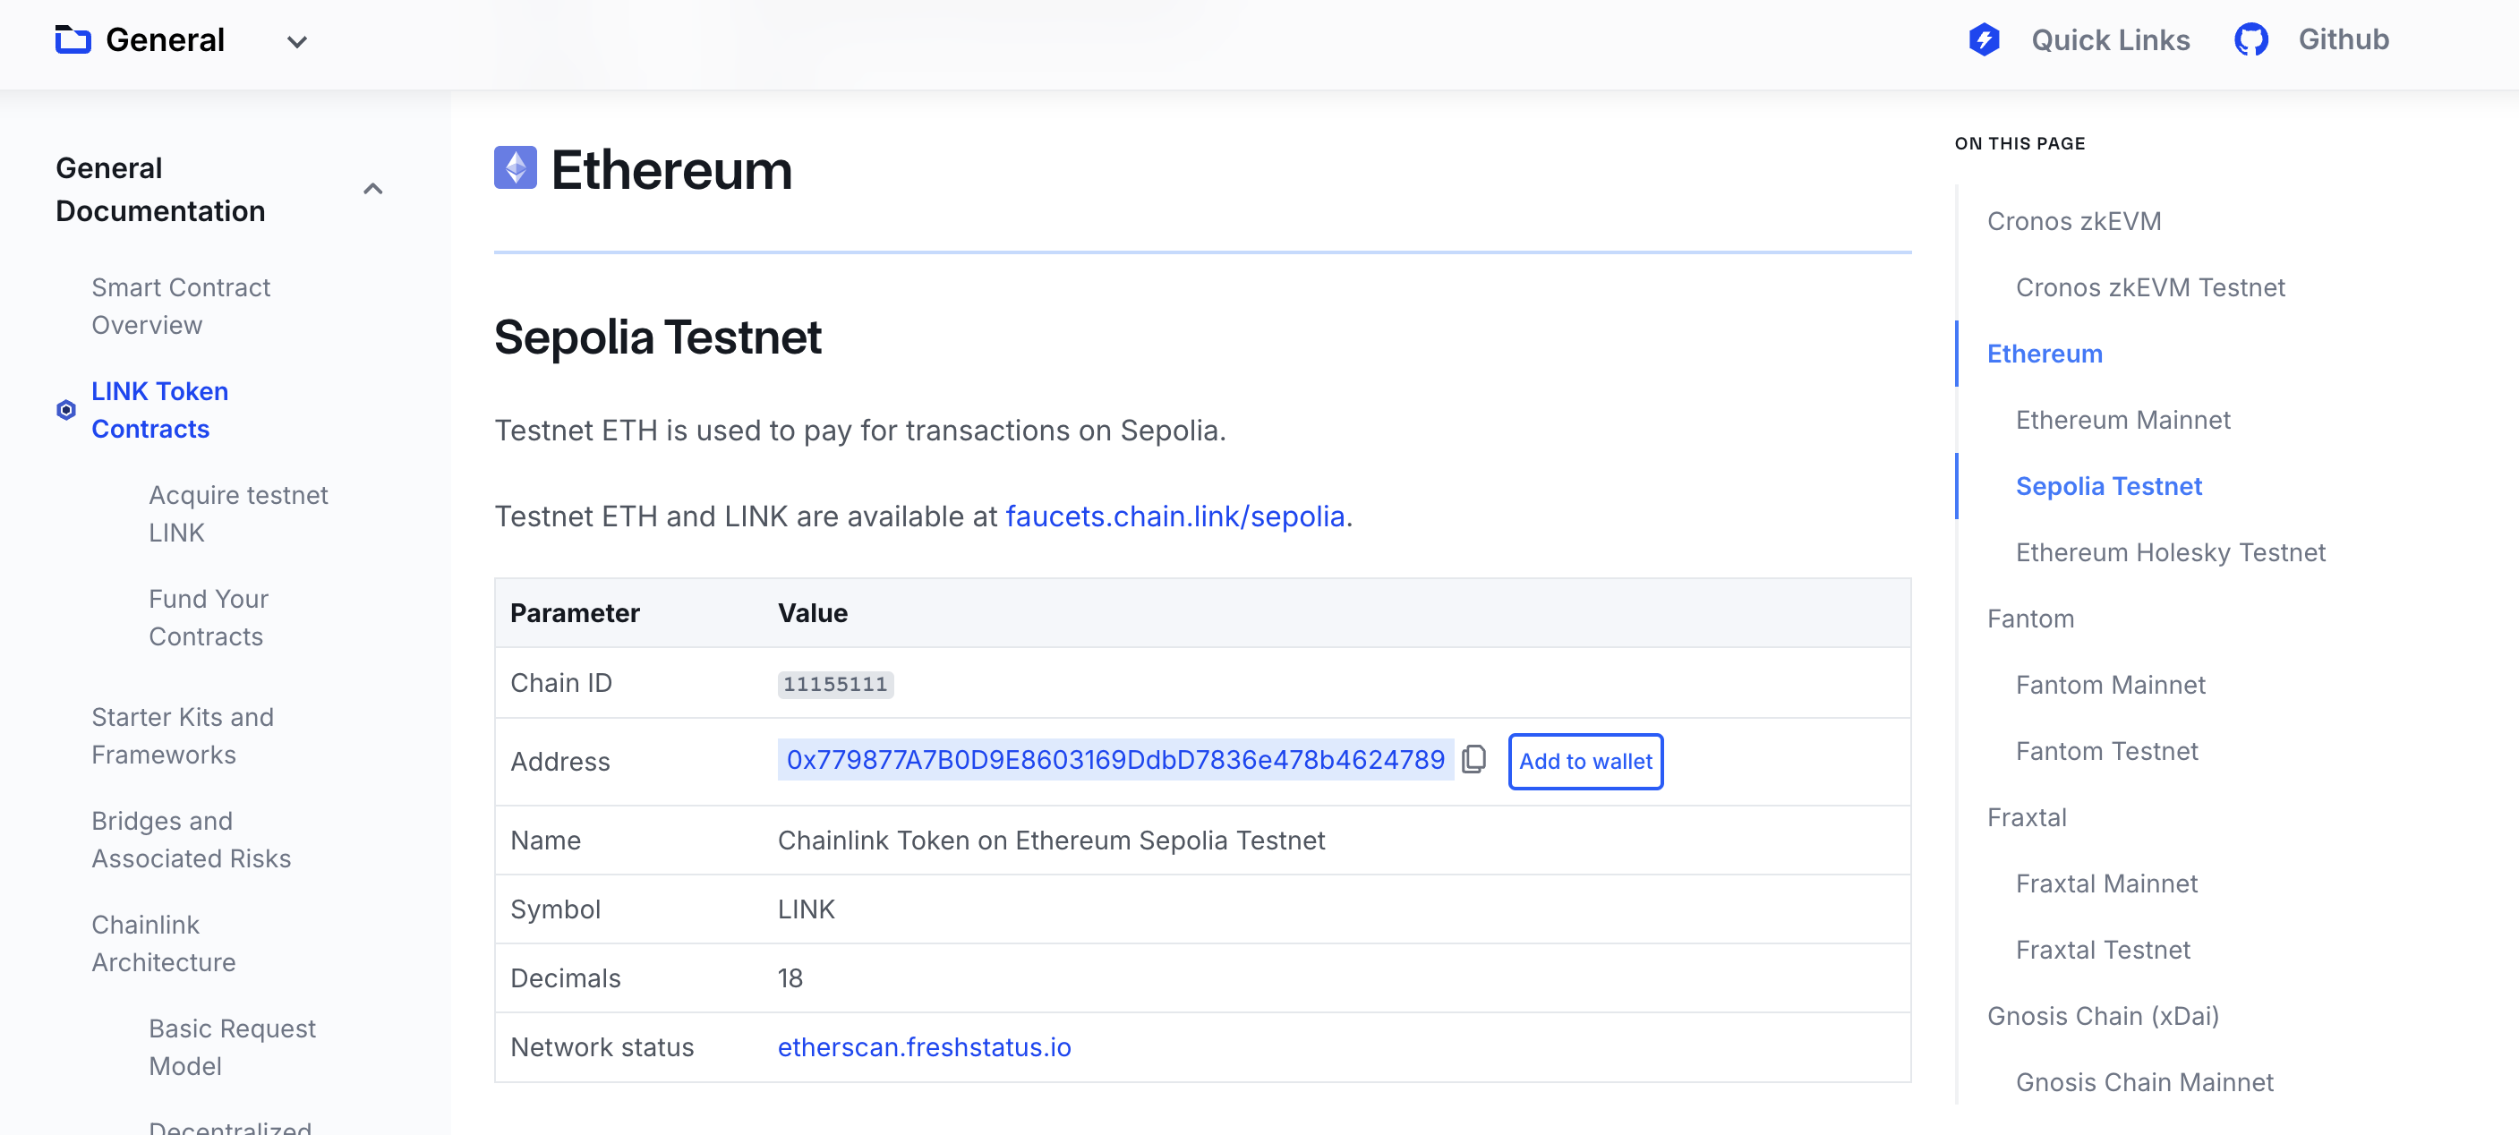Click the folder icon next to General
The height and width of the screenshot is (1135, 2519).
point(73,40)
